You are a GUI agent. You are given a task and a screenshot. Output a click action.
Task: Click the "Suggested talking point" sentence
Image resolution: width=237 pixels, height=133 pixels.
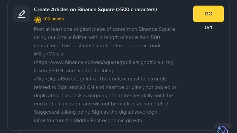pos(62,112)
